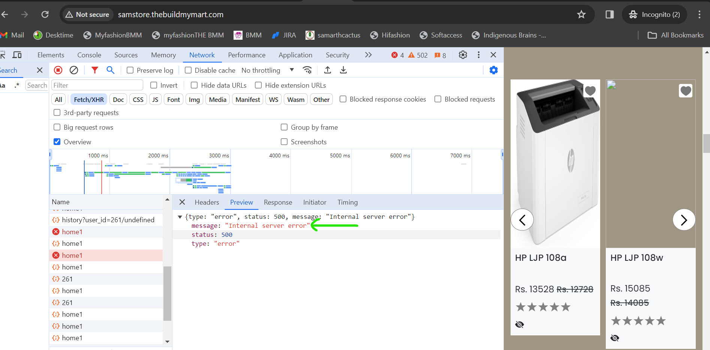Reload the page with the refresh icon
Image resolution: width=710 pixels, height=350 pixels.
[45, 15]
